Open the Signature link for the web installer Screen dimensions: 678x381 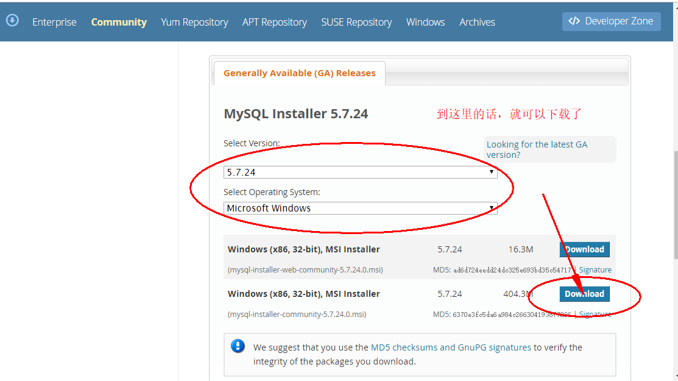click(x=595, y=269)
